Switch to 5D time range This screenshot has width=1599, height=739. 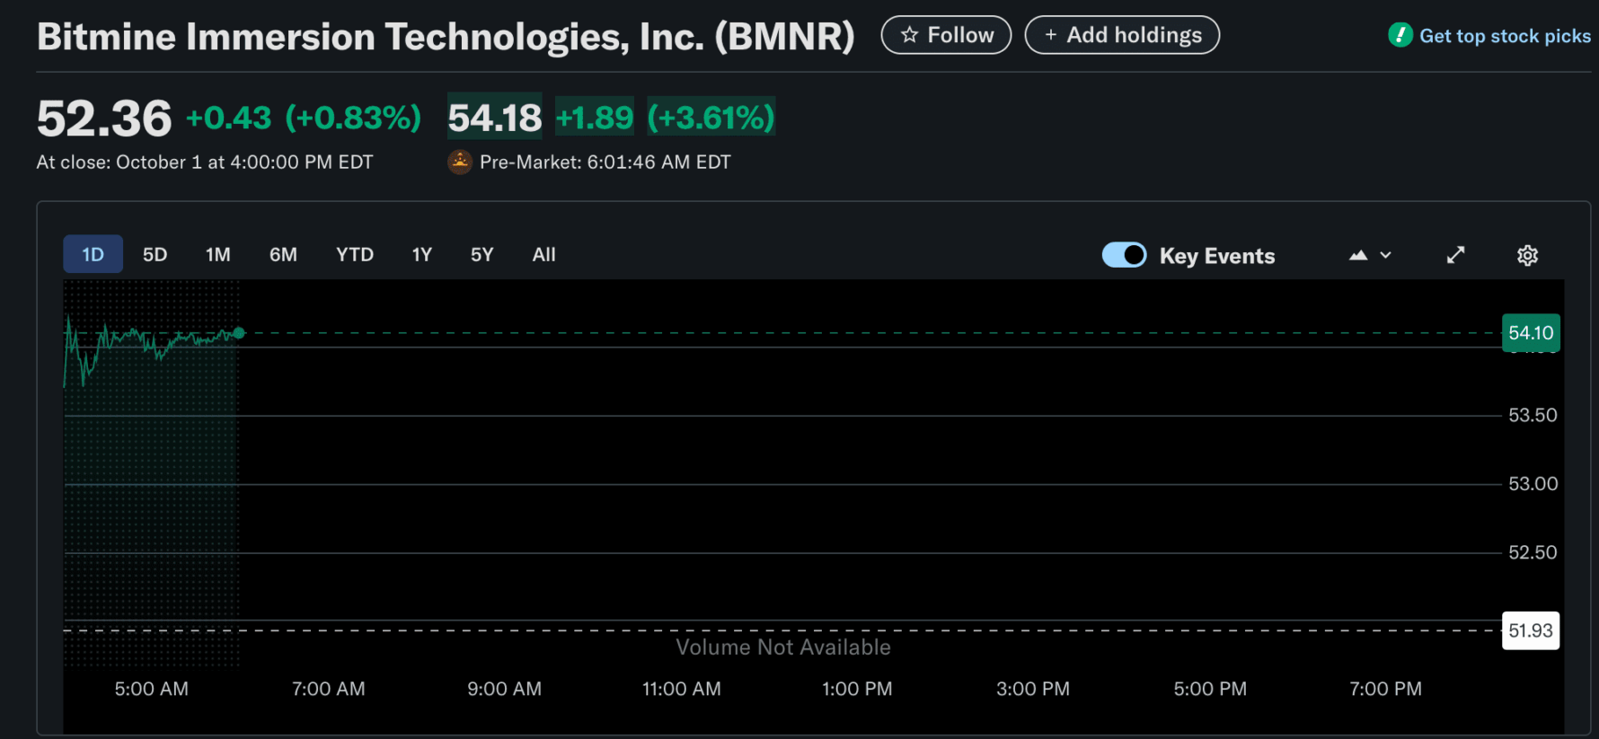click(155, 255)
